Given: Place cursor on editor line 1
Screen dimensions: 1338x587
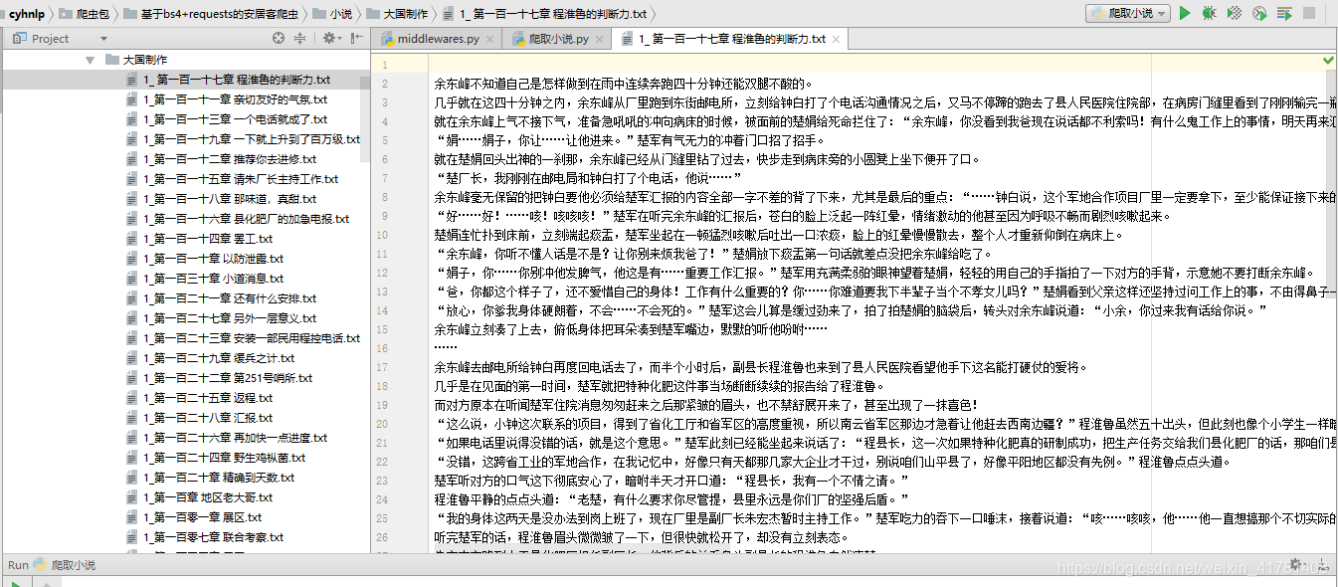Looking at the screenshot, I should point(875,64).
